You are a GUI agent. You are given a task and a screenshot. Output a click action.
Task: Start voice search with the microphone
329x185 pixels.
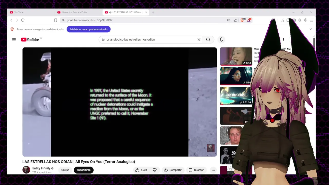pos(221,40)
